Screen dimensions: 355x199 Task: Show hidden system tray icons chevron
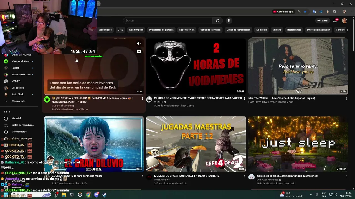[x=311, y=195]
